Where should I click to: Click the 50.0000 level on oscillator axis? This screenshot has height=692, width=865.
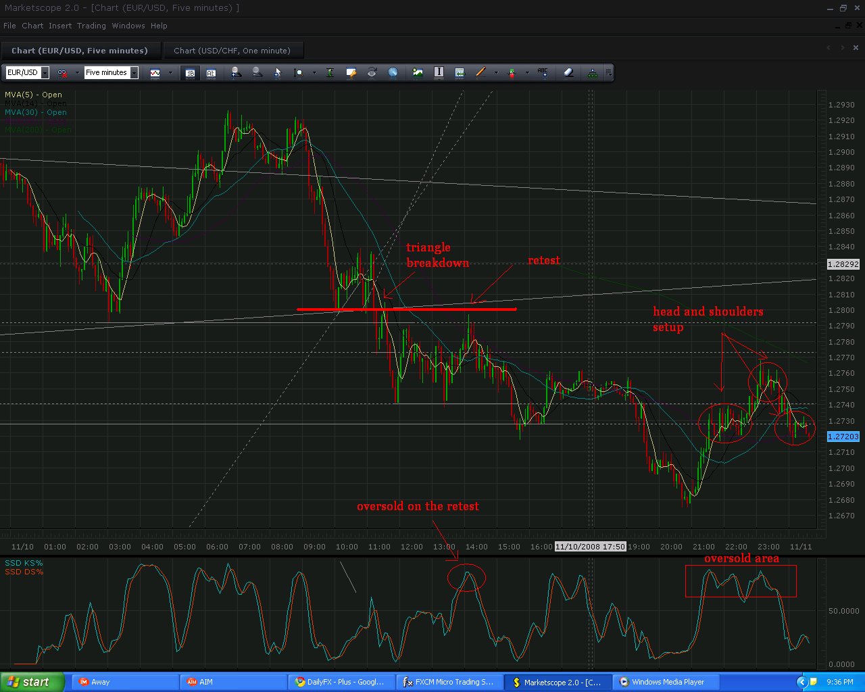pos(843,610)
